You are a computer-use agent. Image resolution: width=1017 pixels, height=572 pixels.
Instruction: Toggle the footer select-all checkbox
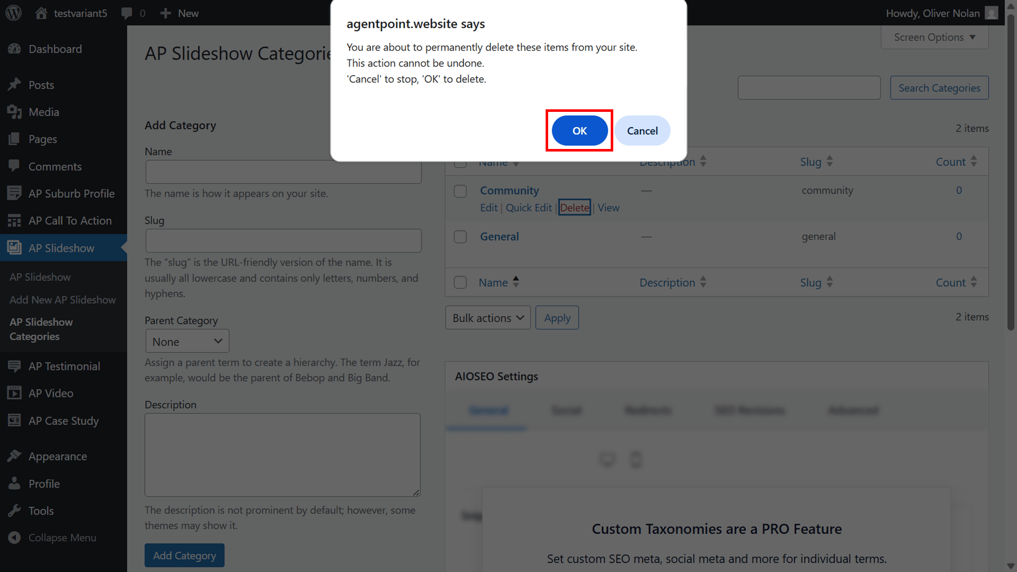click(460, 283)
